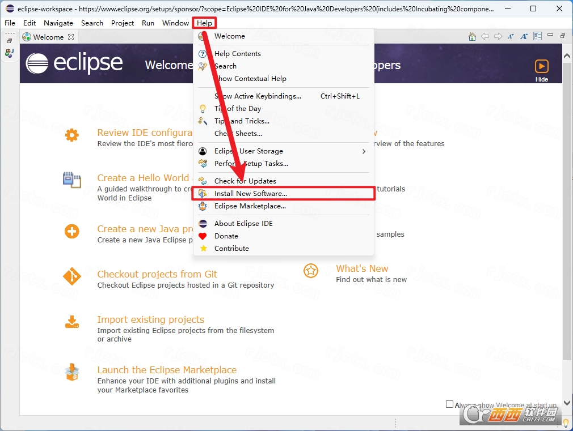Maximize the Welcome view panel

[563, 36]
